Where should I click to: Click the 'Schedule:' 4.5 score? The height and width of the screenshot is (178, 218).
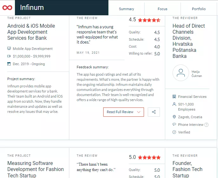(157, 39)
